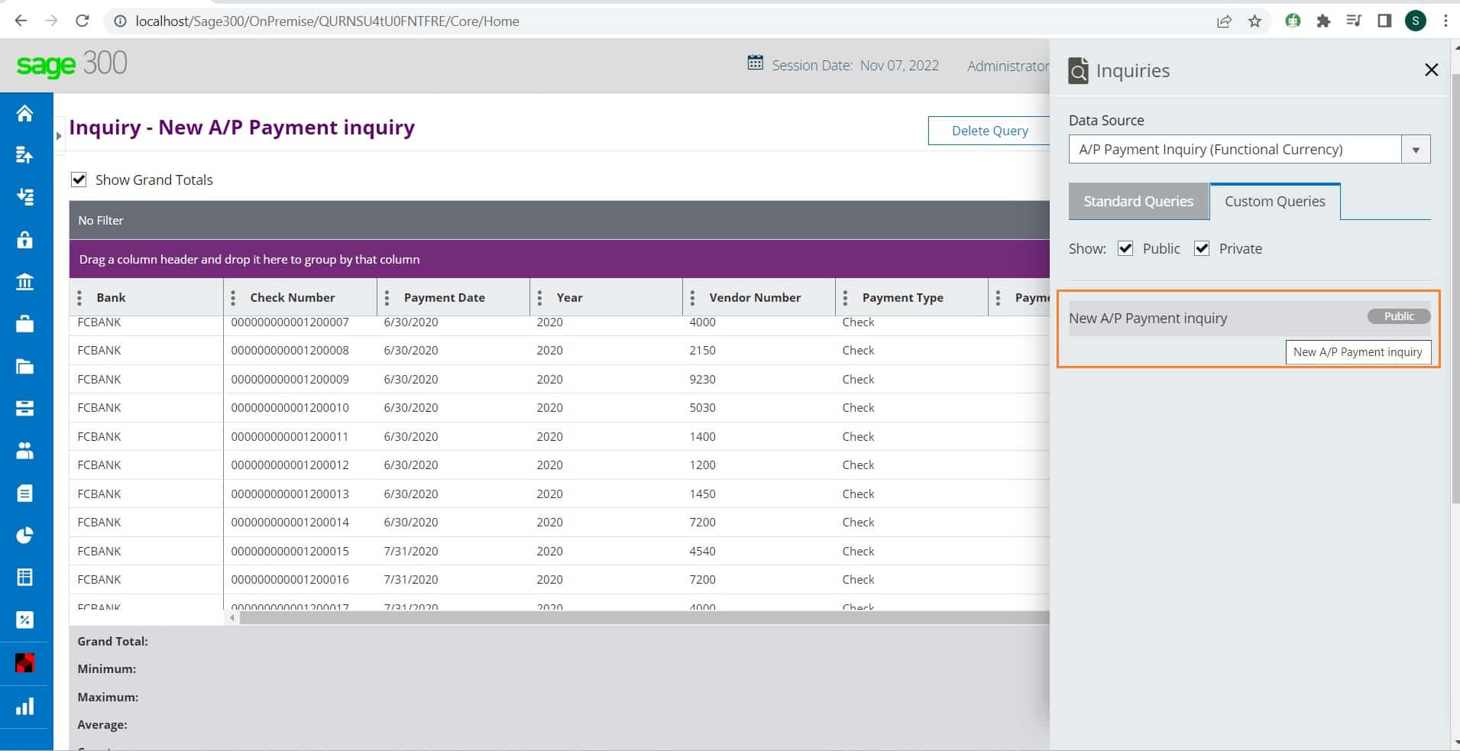
Task: Click the browser reload icon
Action: [x=83, y=21]
